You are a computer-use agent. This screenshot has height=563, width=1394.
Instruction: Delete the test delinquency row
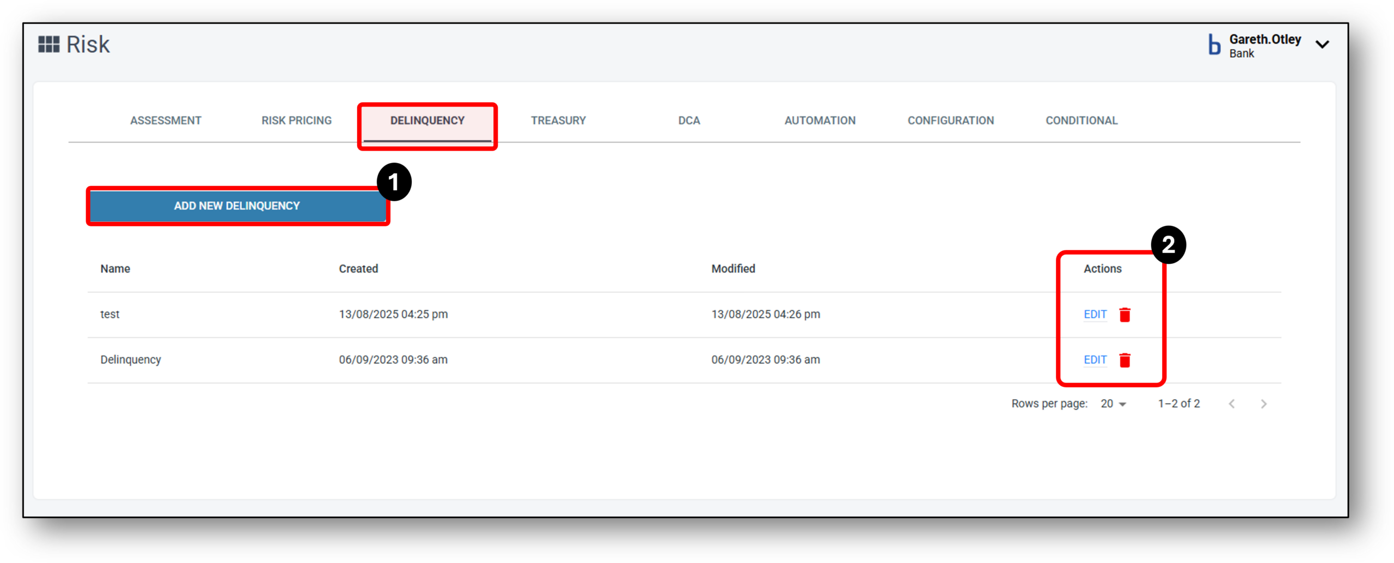pyautogui.click(x=1124, y=314)
